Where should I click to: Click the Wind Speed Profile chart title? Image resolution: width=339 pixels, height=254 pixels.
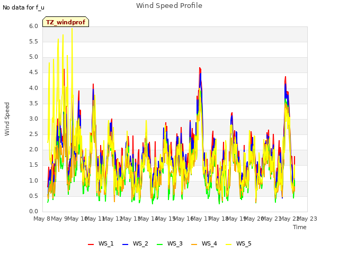pos(169,6)
